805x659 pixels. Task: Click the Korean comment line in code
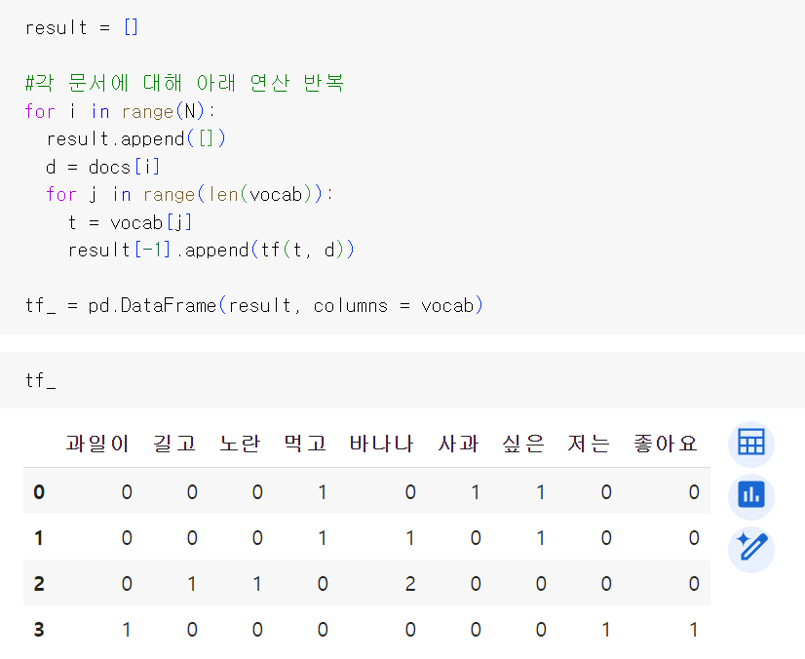184,83
